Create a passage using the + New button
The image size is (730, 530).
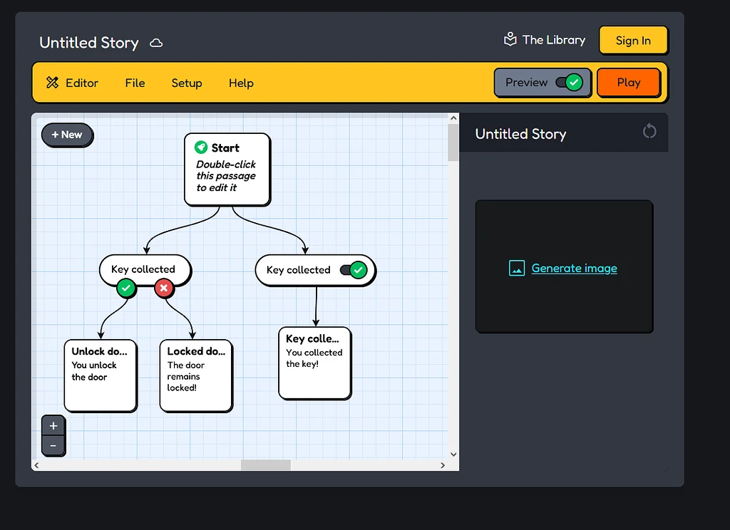click(x=67, y=135)
